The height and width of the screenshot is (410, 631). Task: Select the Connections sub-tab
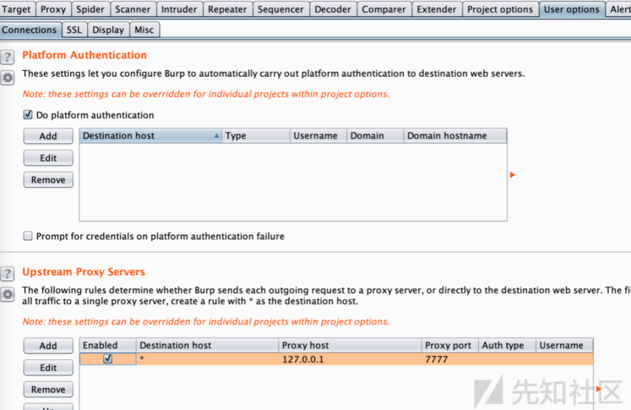(29, 30)
